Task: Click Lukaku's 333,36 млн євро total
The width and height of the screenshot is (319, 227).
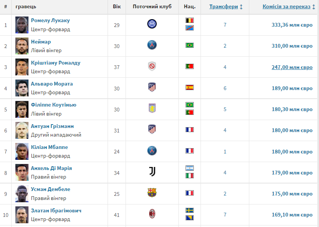Action: (292, 25)
